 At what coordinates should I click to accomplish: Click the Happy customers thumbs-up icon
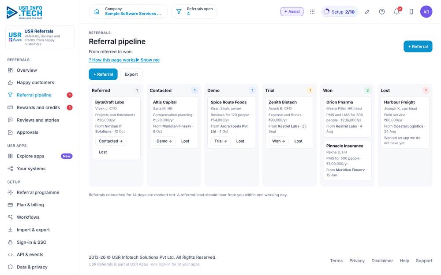coord(10,83)
